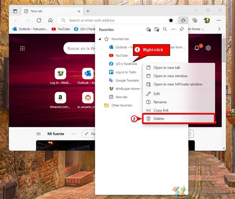Open feed more options ellipsis

[73, 133]
